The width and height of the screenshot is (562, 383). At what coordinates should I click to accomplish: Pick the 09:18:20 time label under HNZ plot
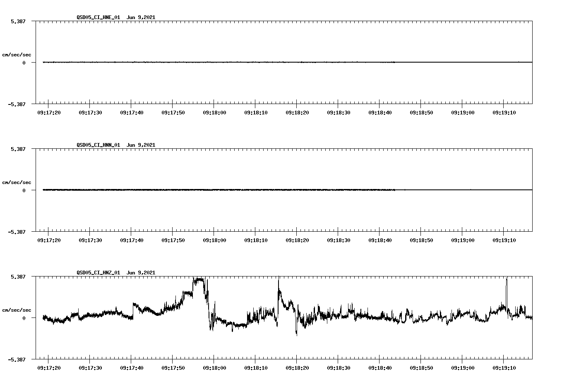297,368
